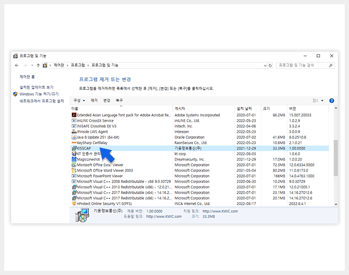Screen dimensions: 349x275
Task: Click the Microsoft PowerPoint Viewer icon
Action: coord(74,176)
